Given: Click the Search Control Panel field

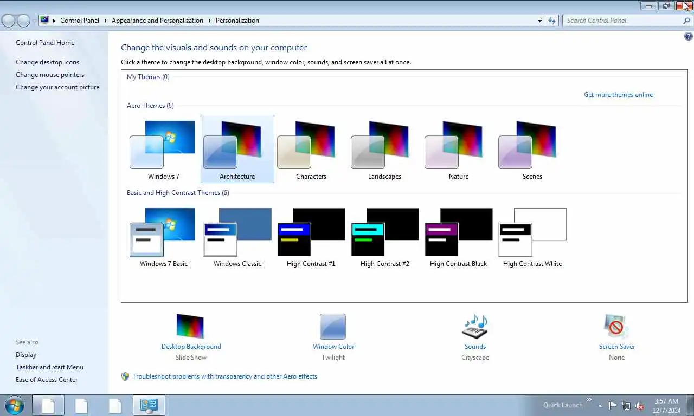Looking at the screenshot, I should [x=622, y=21].
